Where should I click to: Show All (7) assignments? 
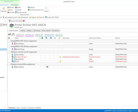(x=11, y=34)
